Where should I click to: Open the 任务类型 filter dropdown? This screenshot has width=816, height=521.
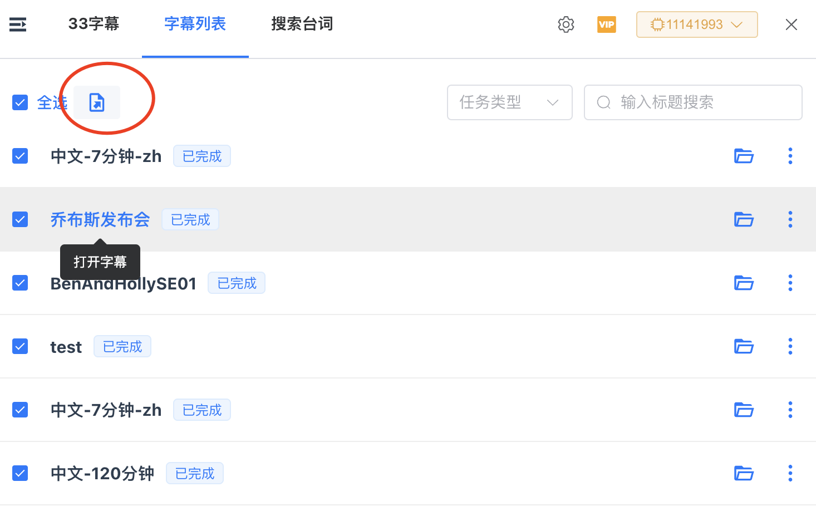[x=509, y=102]
